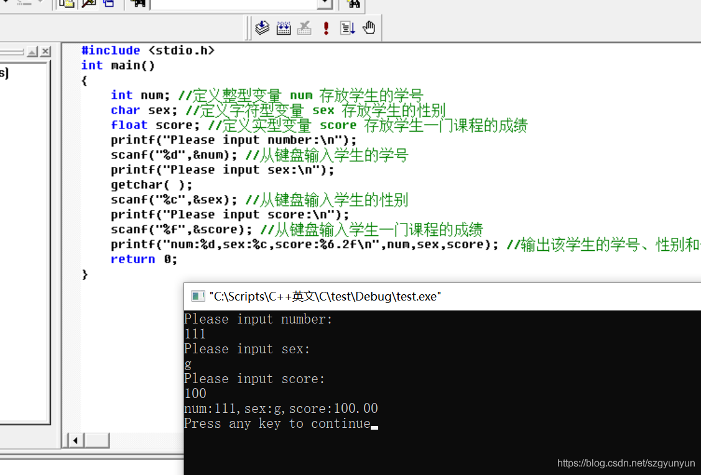Screen dimensions: 701x475
Task: Click the Stop Build icon
Action: click(x=304, y=28)
